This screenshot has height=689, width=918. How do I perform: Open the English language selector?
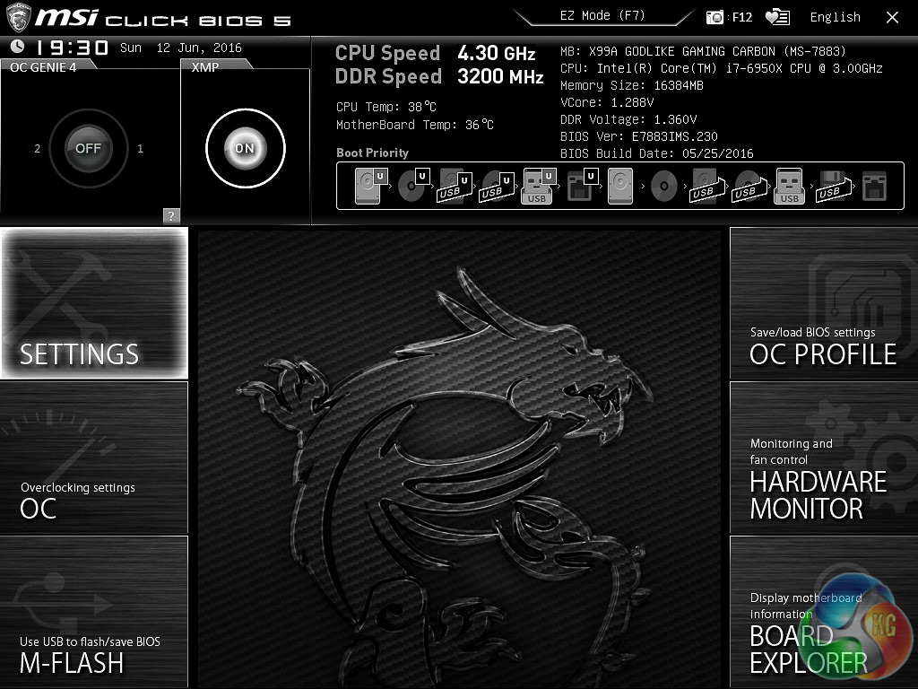point(835,17)
